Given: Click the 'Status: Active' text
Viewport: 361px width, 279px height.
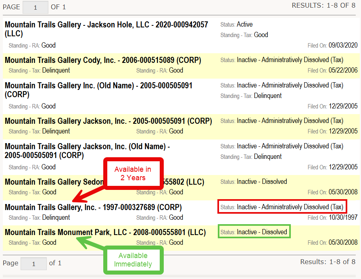Looking at the screenshot, I should tap(236, 25).
